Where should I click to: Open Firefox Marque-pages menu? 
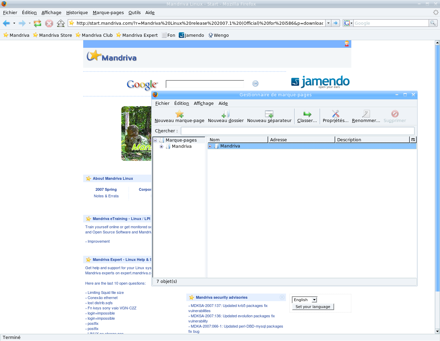(x=108, y=13)
